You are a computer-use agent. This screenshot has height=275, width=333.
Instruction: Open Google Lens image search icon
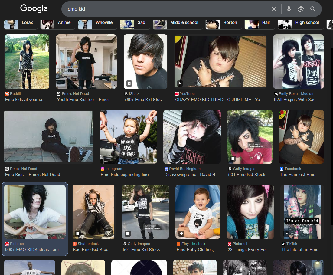pos(301,9)
